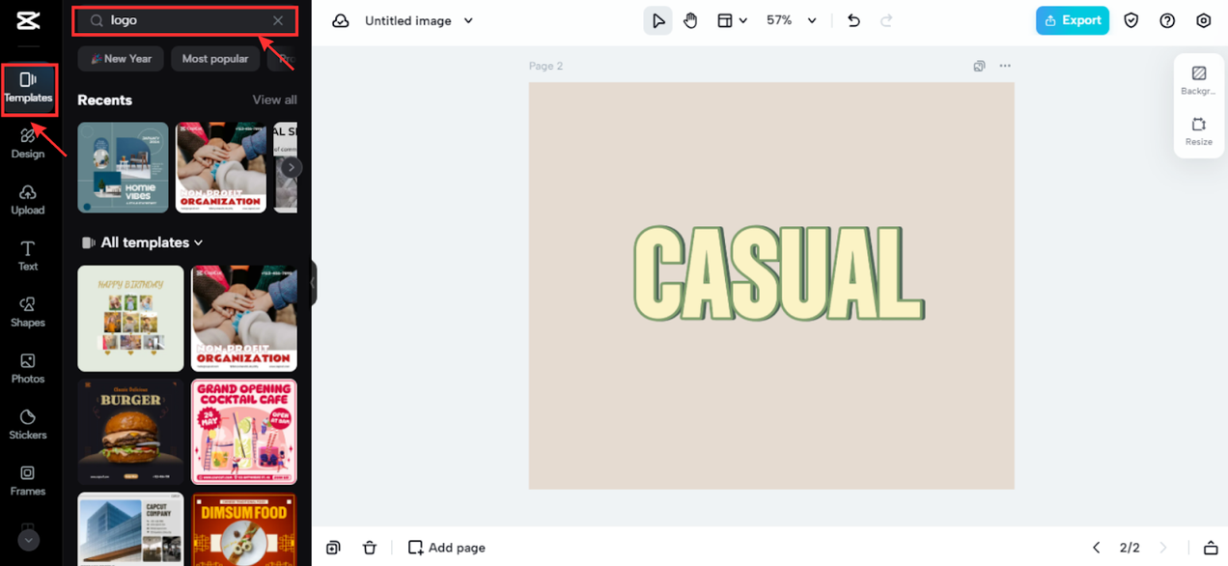Select the Non-Profit Organization recent template
The width and height of the screenshot is (1228, 566).
[221, 167]
